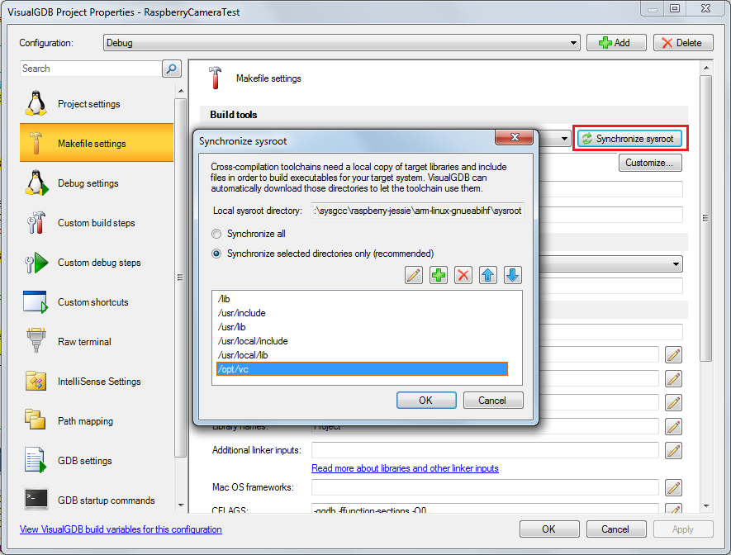Click the GDB settings document icon

point(36,460)
